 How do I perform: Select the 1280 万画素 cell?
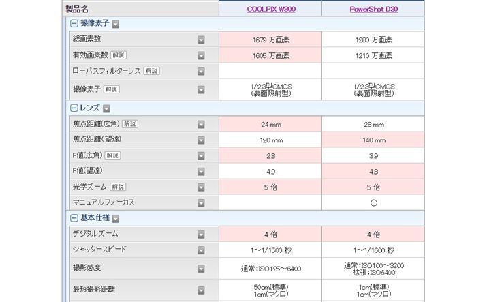click(x=373, y=40)
